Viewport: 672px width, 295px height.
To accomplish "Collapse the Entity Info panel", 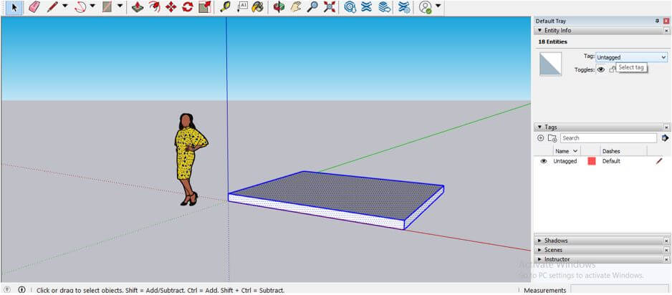I will tap(539, 30).
